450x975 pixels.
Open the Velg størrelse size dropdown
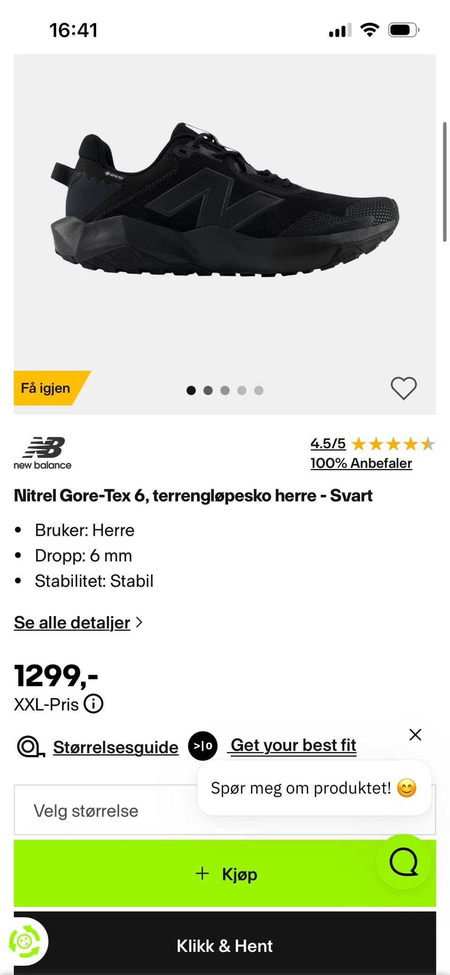click(225, 810)
